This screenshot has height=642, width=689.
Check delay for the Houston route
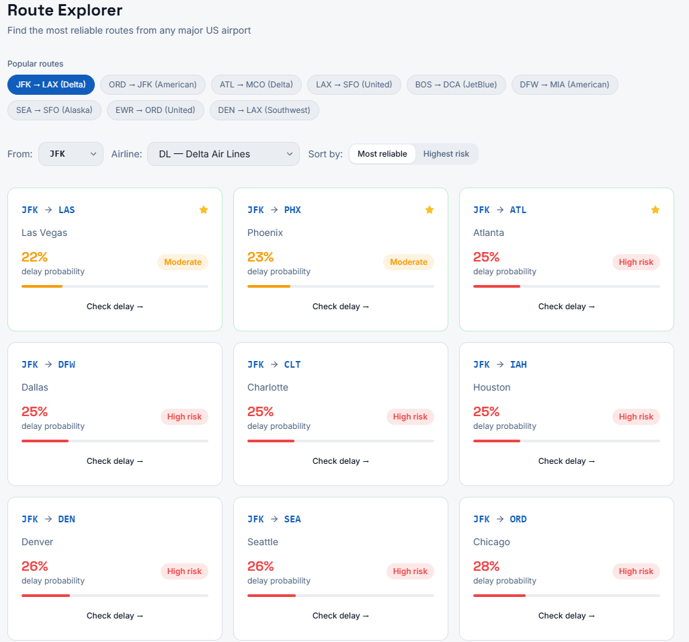point(567,461)
